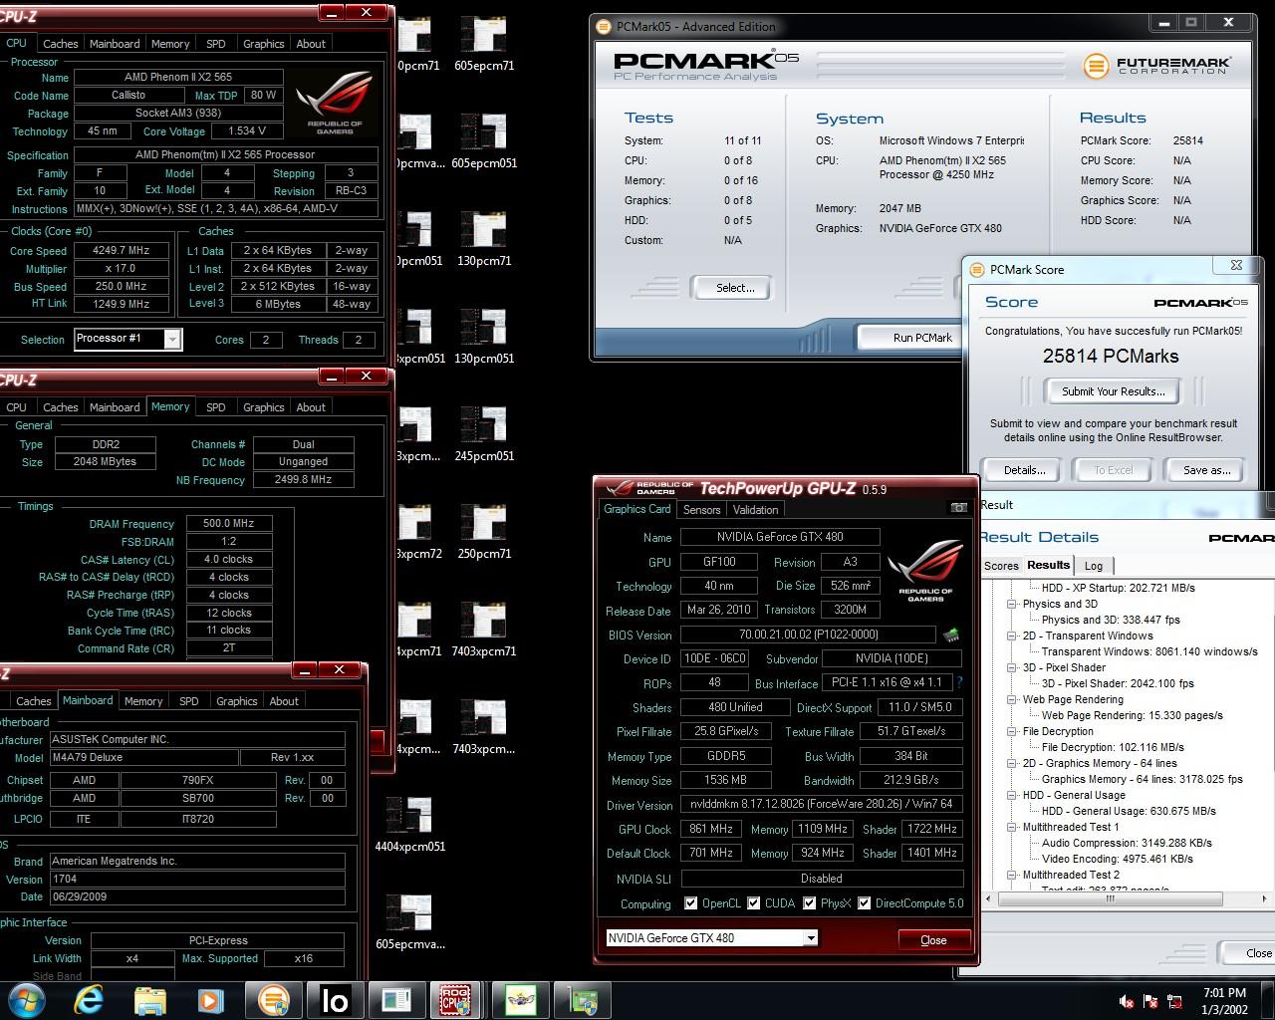Switch to the Sensors tab in GPU-Z

pyautogui.click(x=701, y=509)
